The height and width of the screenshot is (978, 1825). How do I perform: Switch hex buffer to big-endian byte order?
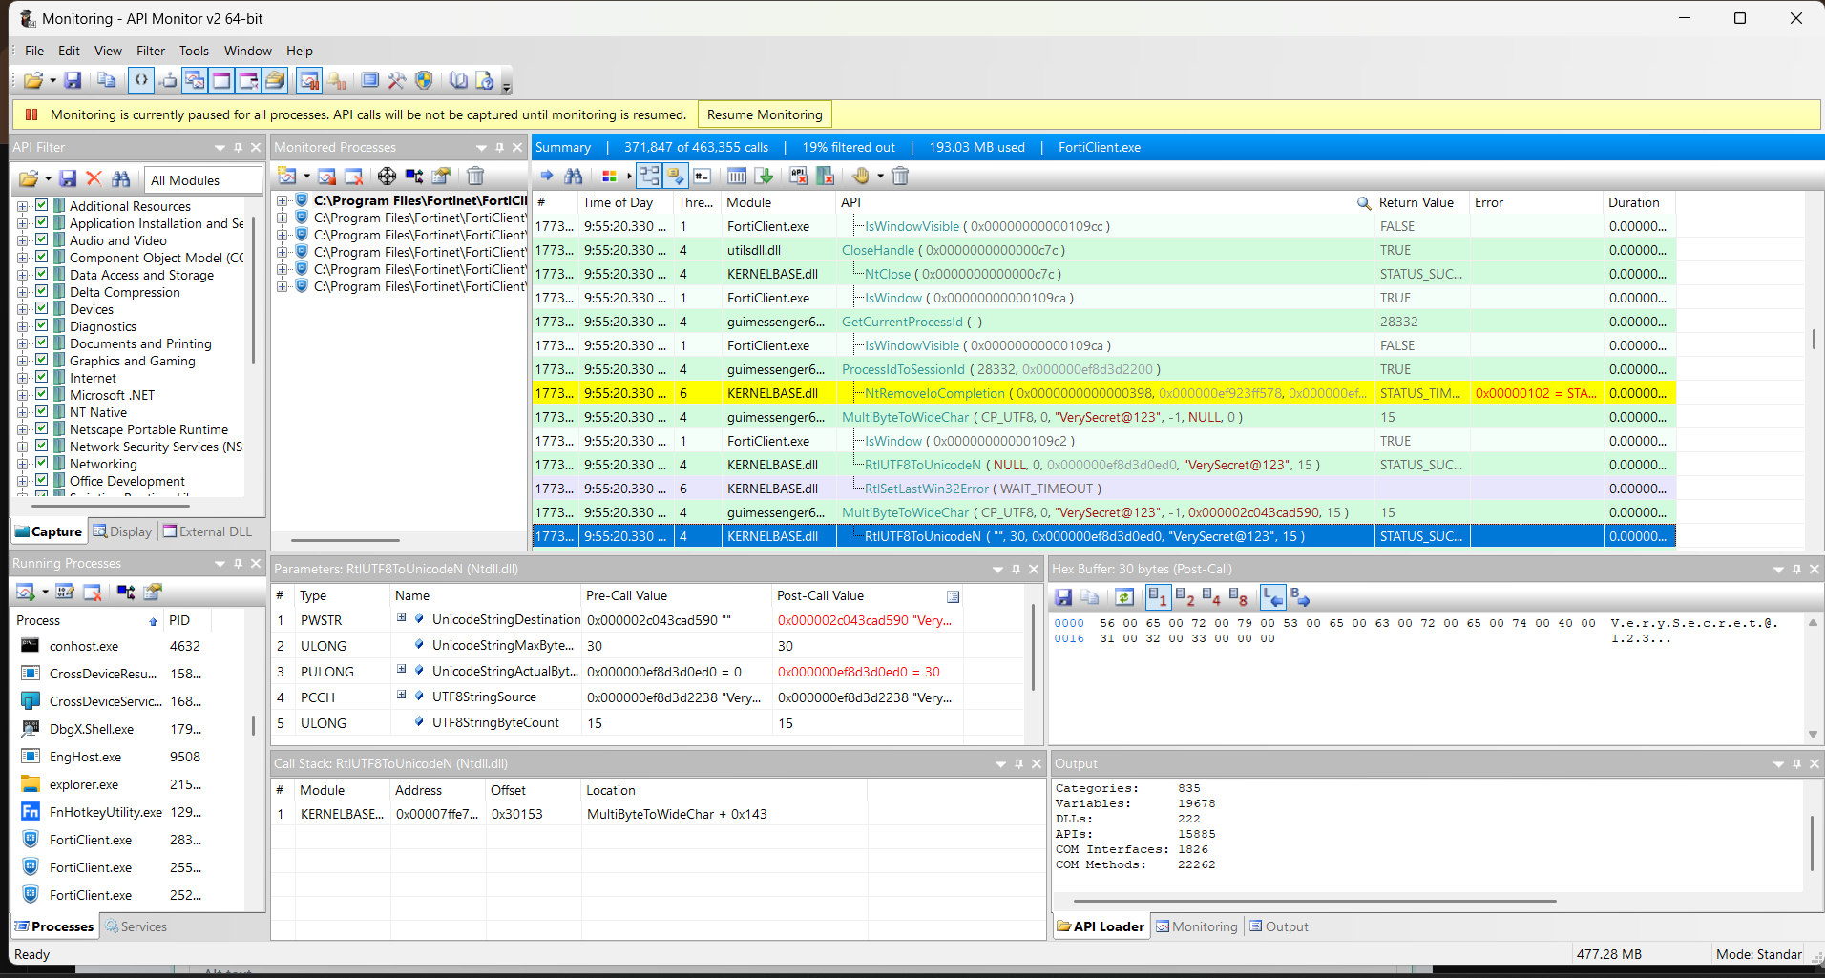click(1299, 597)
